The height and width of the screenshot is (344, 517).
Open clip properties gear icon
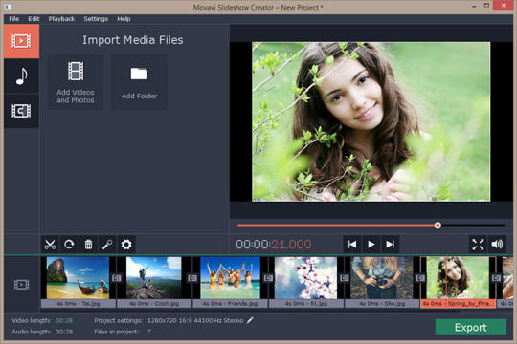pyautogui.click(x=126, y=245)
